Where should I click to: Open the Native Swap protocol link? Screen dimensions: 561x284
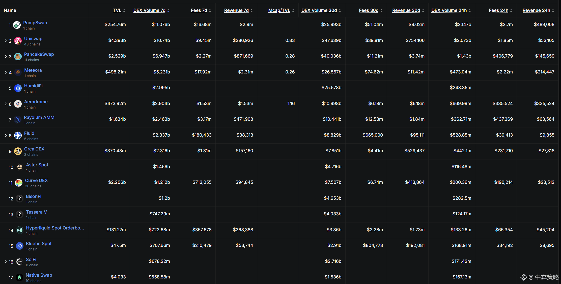click(39, 275)
